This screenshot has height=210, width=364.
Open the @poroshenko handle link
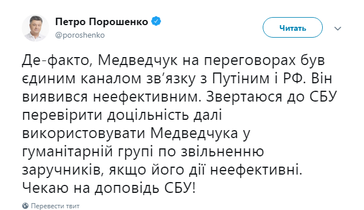(80, 35)
